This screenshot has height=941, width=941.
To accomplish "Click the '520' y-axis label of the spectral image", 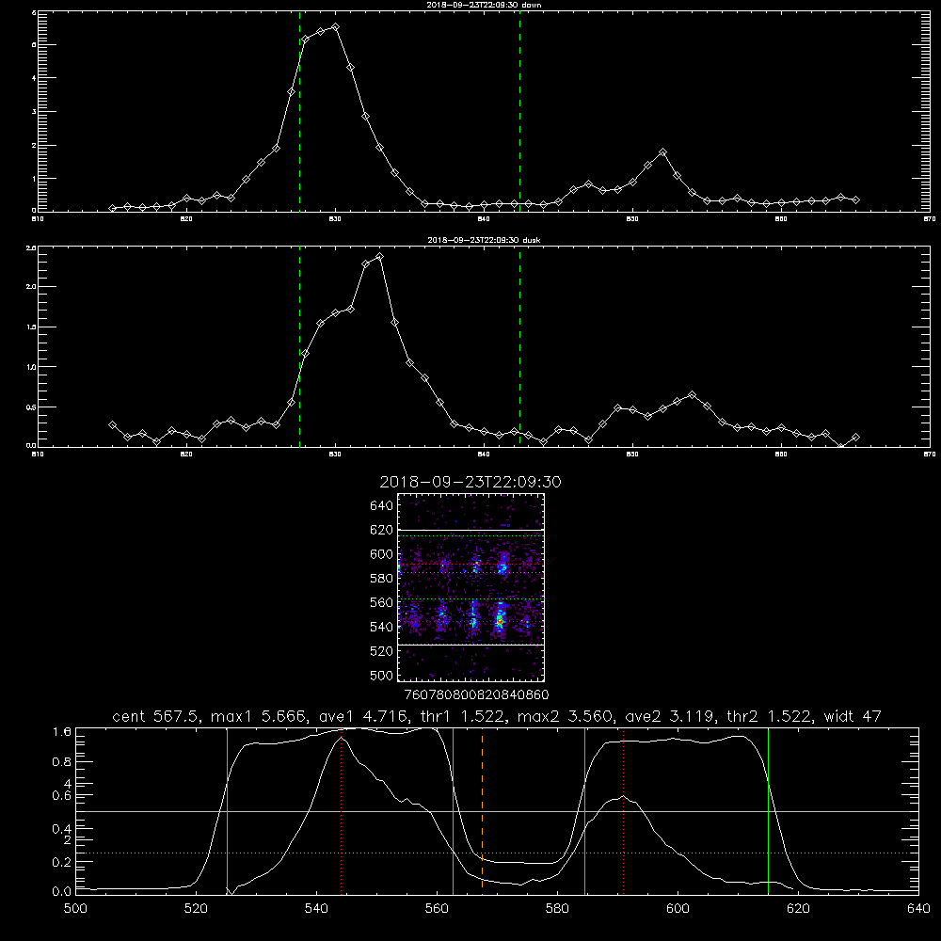I will (382, 651).
